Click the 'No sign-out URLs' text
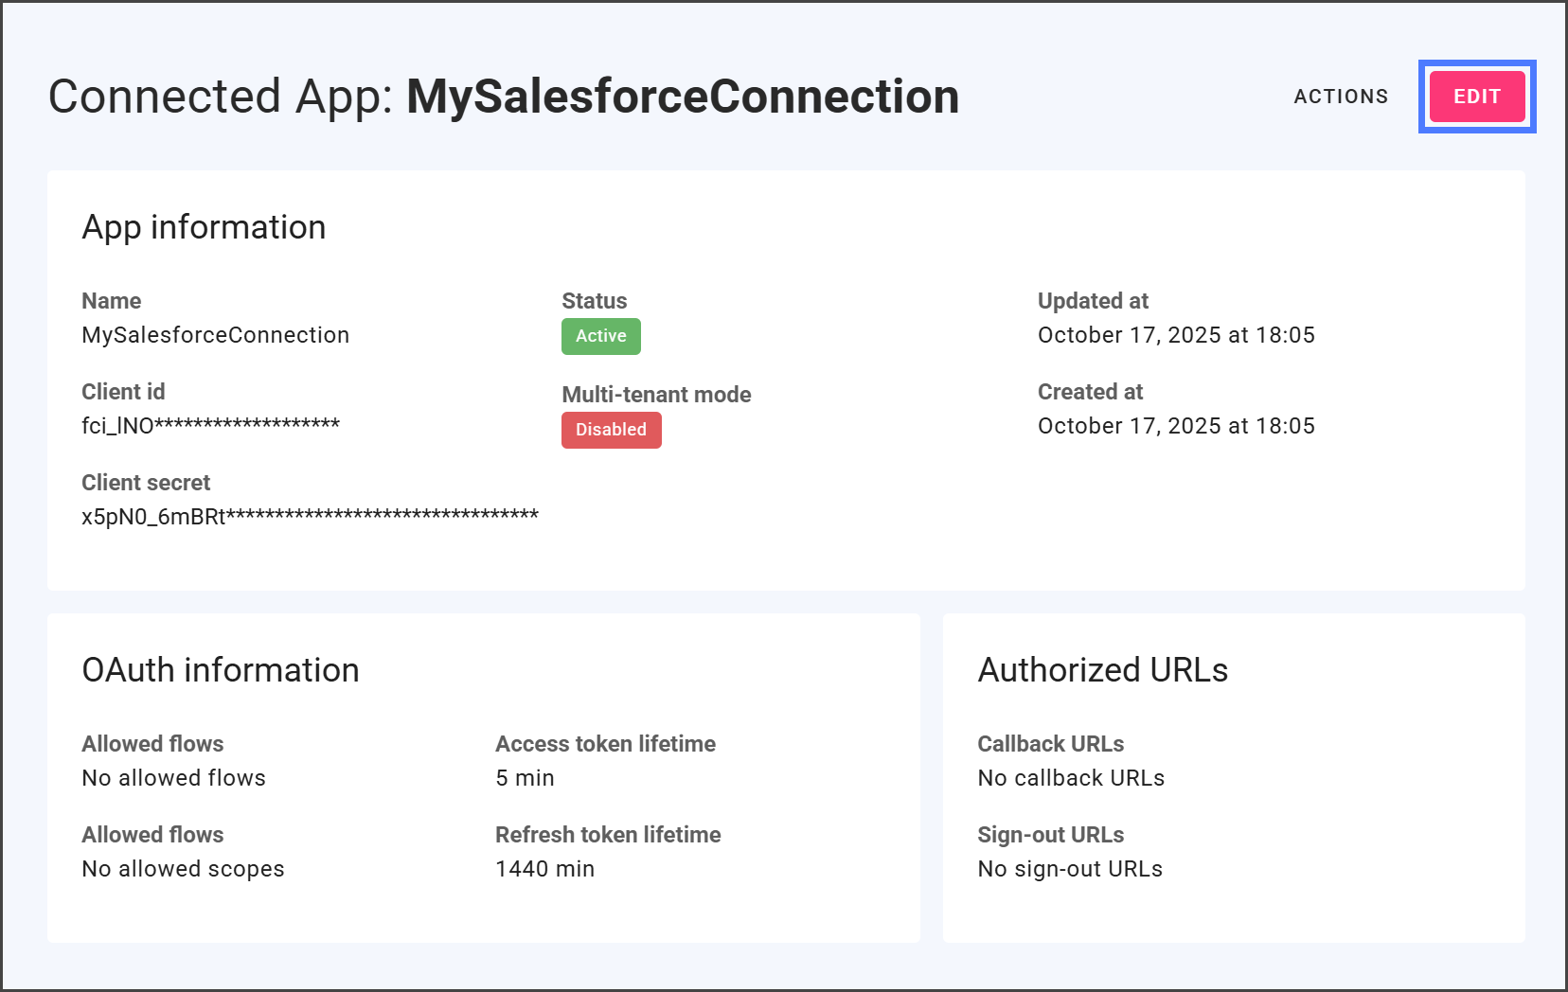Screen dimensions: 1568x992 [1069, 869]
